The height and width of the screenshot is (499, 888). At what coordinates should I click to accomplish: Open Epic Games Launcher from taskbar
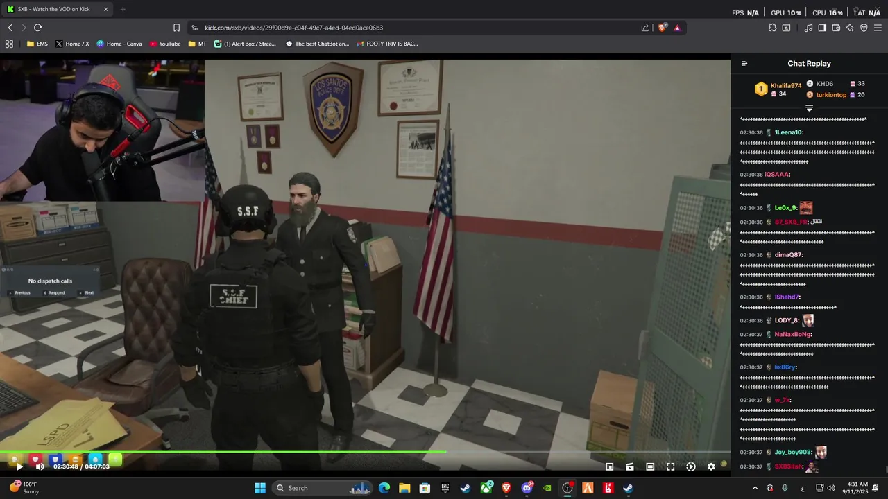445,488
